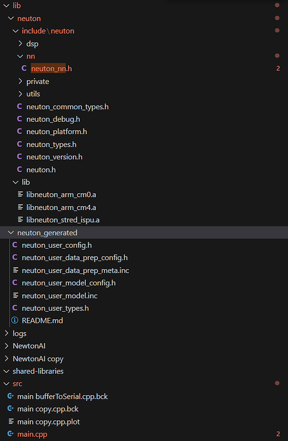
Task: Expand the dsp folder
Action: (x=20, y=44)
